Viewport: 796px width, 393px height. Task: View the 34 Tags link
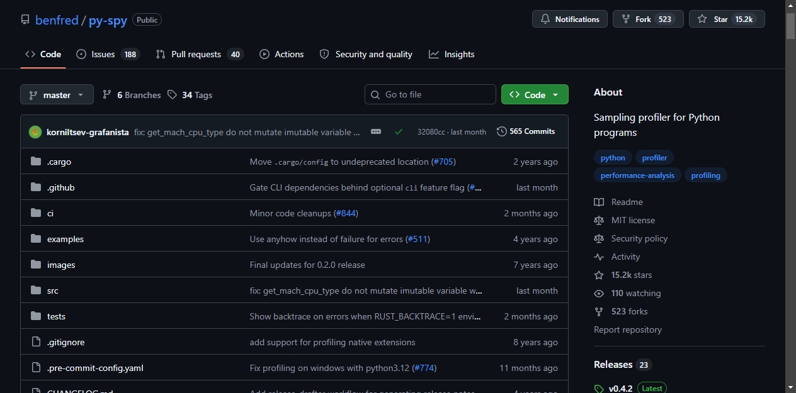click(x=190, y=95)
